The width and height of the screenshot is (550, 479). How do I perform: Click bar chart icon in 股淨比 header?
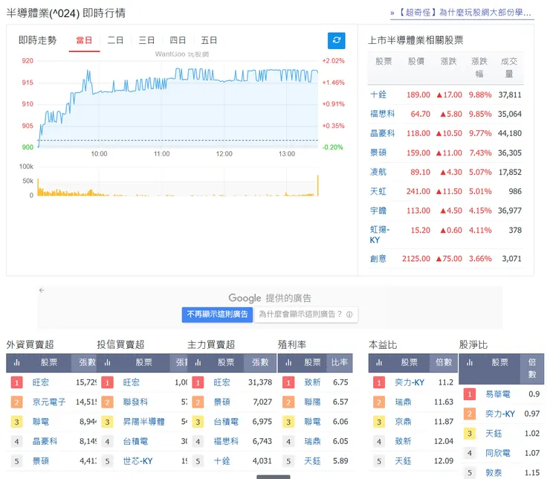469,362
